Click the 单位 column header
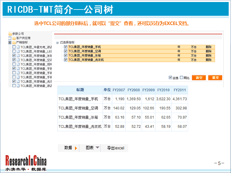Viewport: 231px width, 173px height. pos(107,90)
